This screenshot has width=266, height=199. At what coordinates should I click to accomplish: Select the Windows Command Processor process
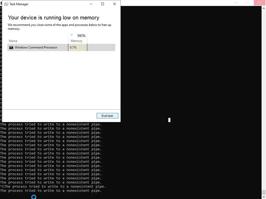(x=61, y=47)
